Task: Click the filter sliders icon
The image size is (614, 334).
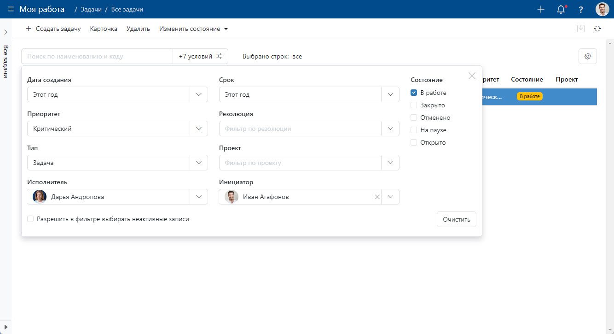Action: click(x=220, y=56)
